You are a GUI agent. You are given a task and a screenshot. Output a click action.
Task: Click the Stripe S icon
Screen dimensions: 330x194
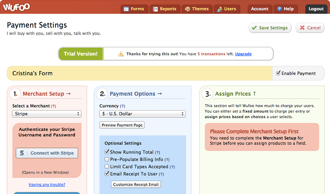(22, 153)
